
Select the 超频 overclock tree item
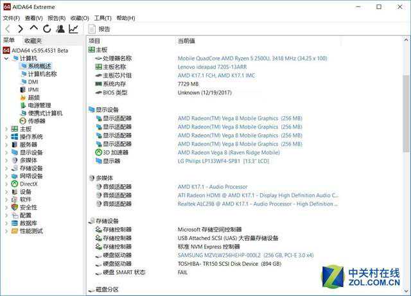point(33,98)
